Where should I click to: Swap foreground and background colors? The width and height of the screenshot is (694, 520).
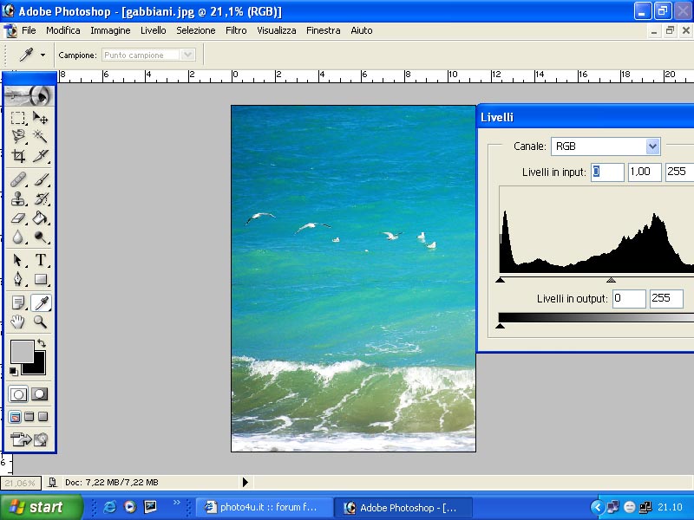pyautogui.click(x=41, y=343)
